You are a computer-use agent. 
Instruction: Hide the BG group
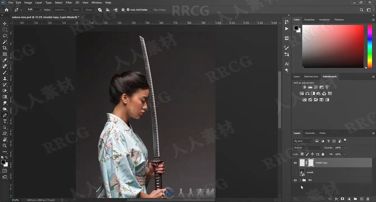(295, 180)
